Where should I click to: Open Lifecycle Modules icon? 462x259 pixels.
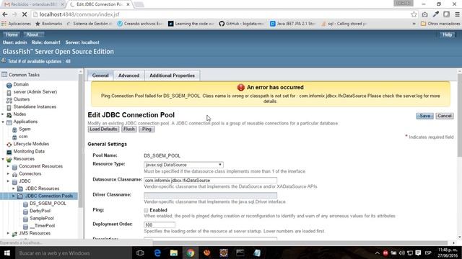click(x=9, y=144)
